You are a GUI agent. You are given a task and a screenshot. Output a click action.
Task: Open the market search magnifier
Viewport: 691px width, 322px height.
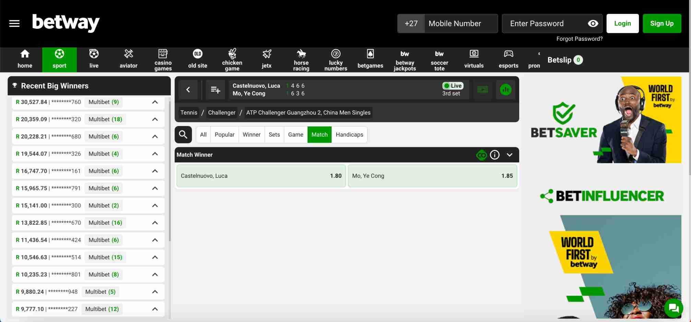click(183, 135)
